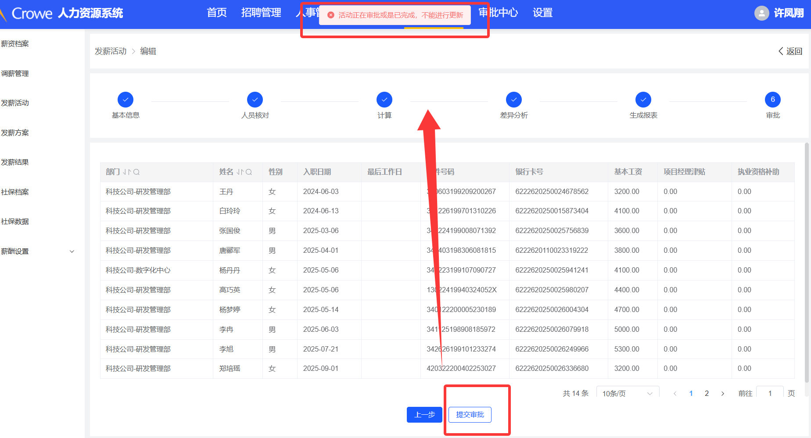Click the search icon in 部门 column

click(x=136, y=172)
